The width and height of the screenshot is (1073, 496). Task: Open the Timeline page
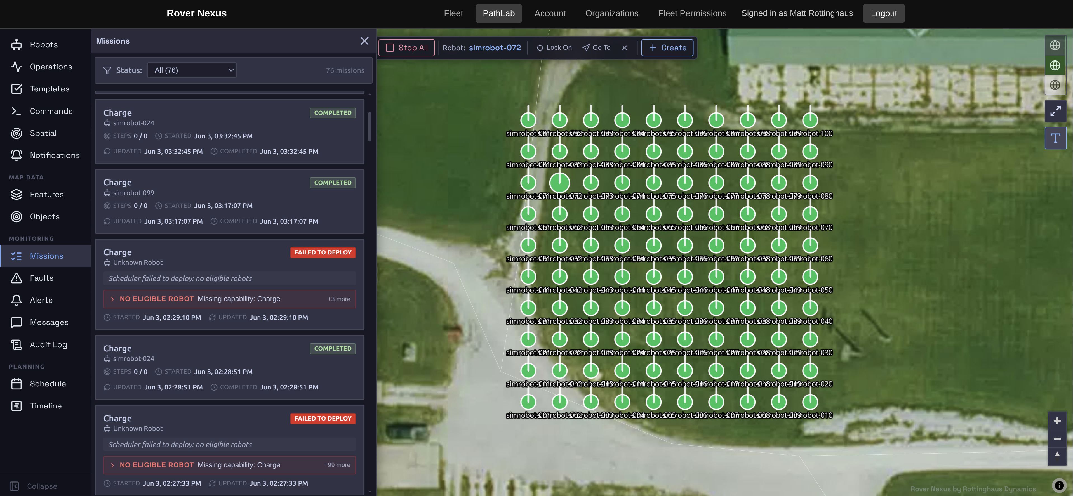[x=45, y=406]
